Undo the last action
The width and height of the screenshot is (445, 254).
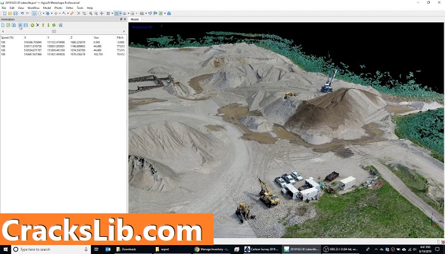coord(22,13)
